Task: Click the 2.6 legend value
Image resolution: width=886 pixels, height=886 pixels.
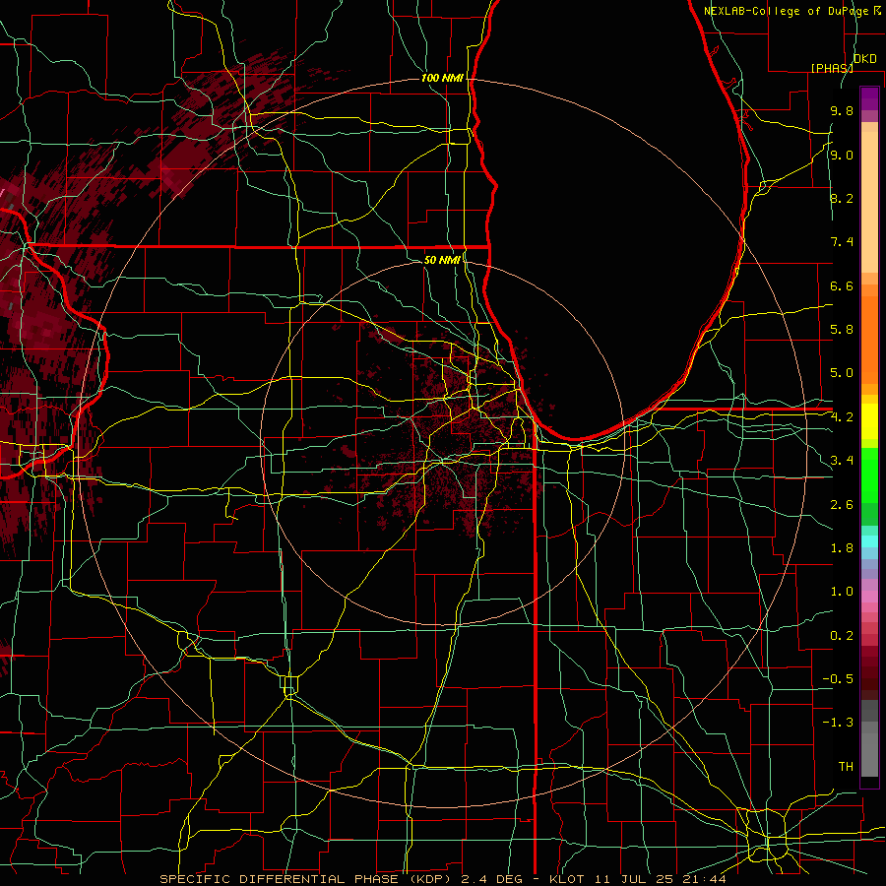Action: click(842, 505)
